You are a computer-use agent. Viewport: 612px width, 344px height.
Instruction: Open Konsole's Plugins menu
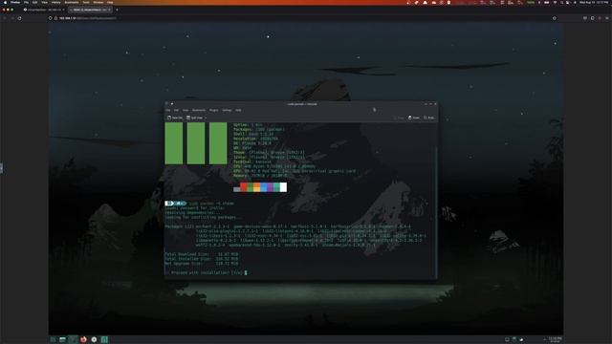(213, 111)
